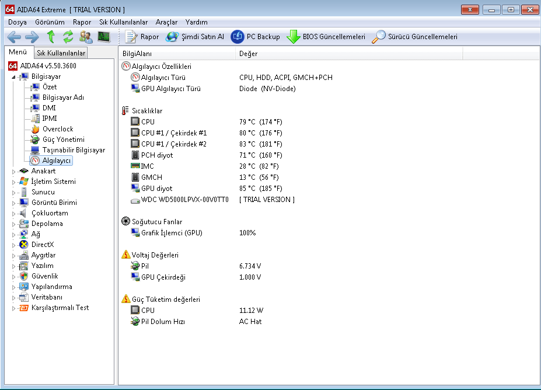Screen dimensions: 541x390
Task: Expand the Görüntü Birimi tree node
Action: tap(13, 203)
